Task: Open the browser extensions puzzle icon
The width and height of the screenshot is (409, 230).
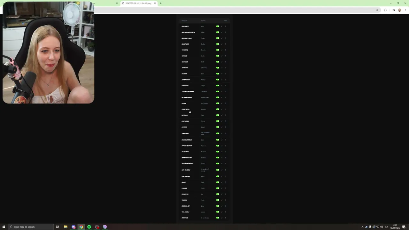Action: 385,10
